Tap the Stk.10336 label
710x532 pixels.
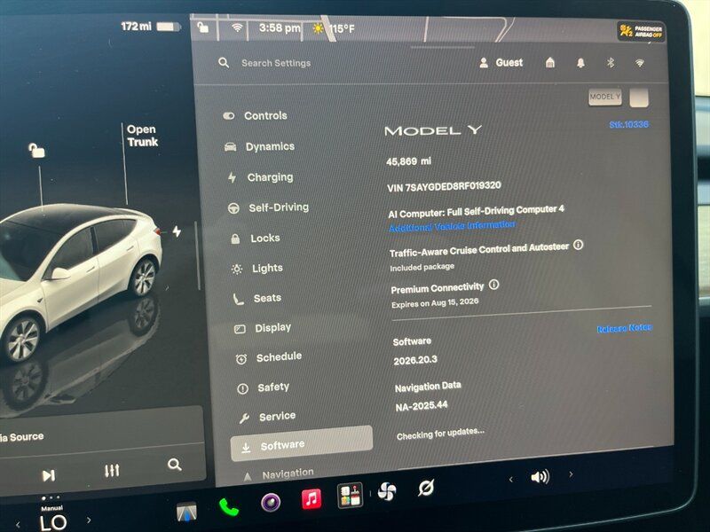[629, 124]
